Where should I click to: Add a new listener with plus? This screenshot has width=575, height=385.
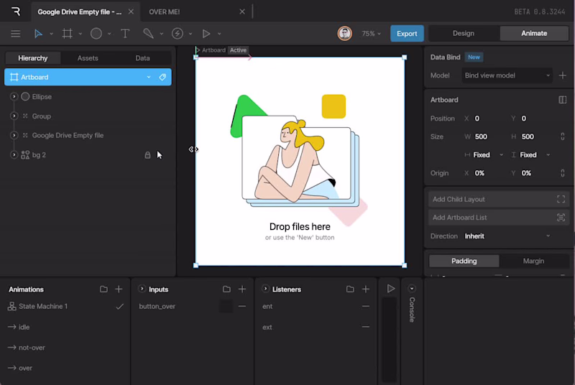tap(366, 289)
